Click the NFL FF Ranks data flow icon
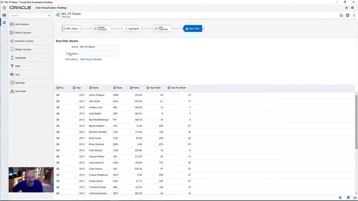358x201 pixels. pos(58,15)
